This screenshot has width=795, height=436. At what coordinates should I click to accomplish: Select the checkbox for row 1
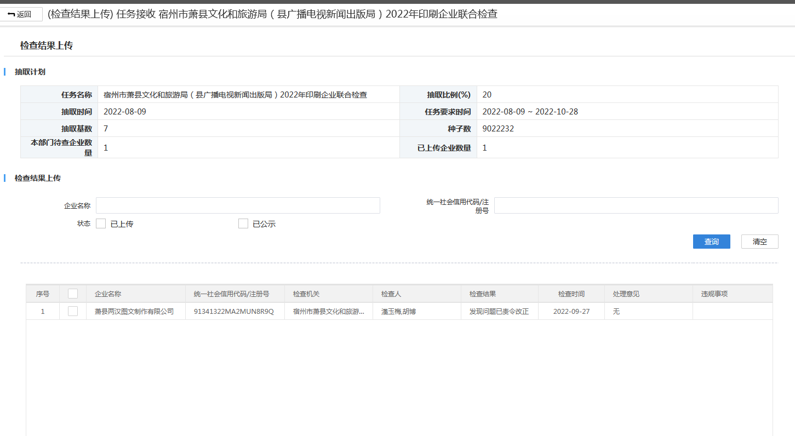point(73,311)
